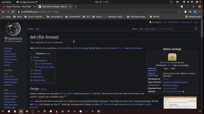The height and width of the screenshot is (114, 204).
Task: Open the Google Chrome app menu dropdown
Action: 27,2
